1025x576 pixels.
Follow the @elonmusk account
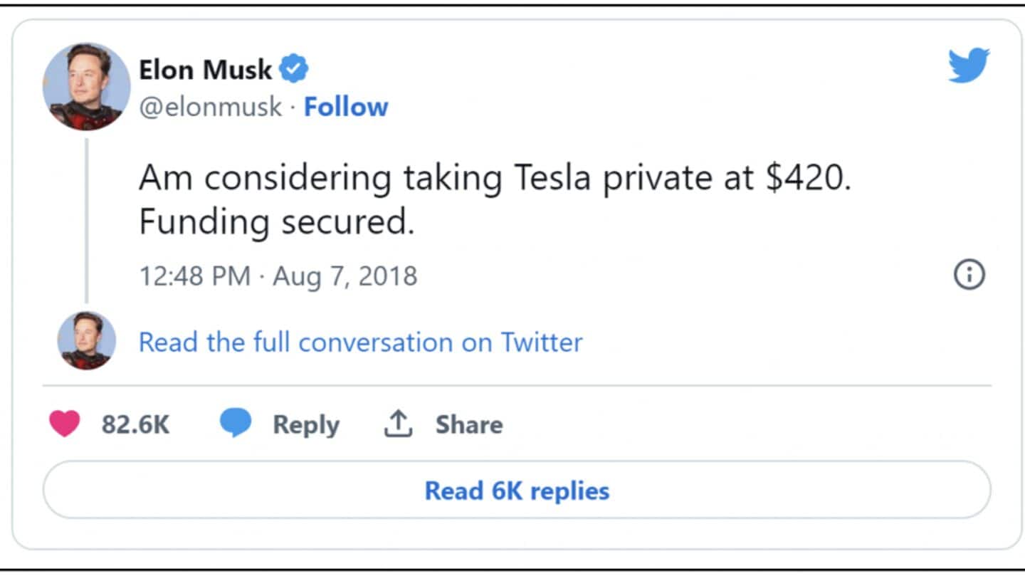click(x=347, y=107)
